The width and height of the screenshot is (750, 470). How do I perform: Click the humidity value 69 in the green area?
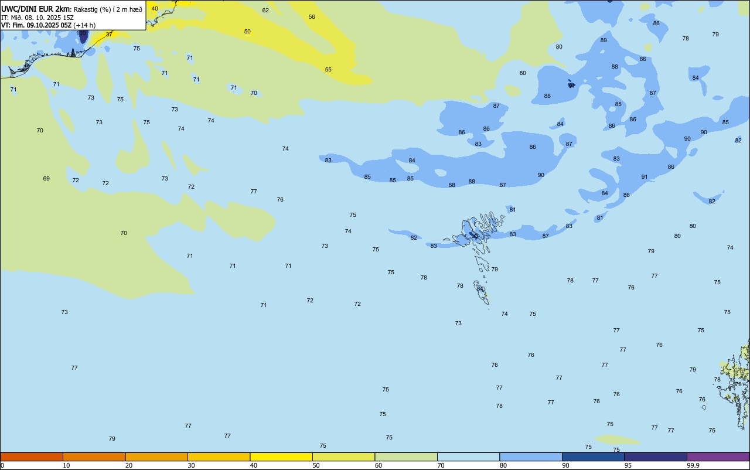(x=46, y=179)
